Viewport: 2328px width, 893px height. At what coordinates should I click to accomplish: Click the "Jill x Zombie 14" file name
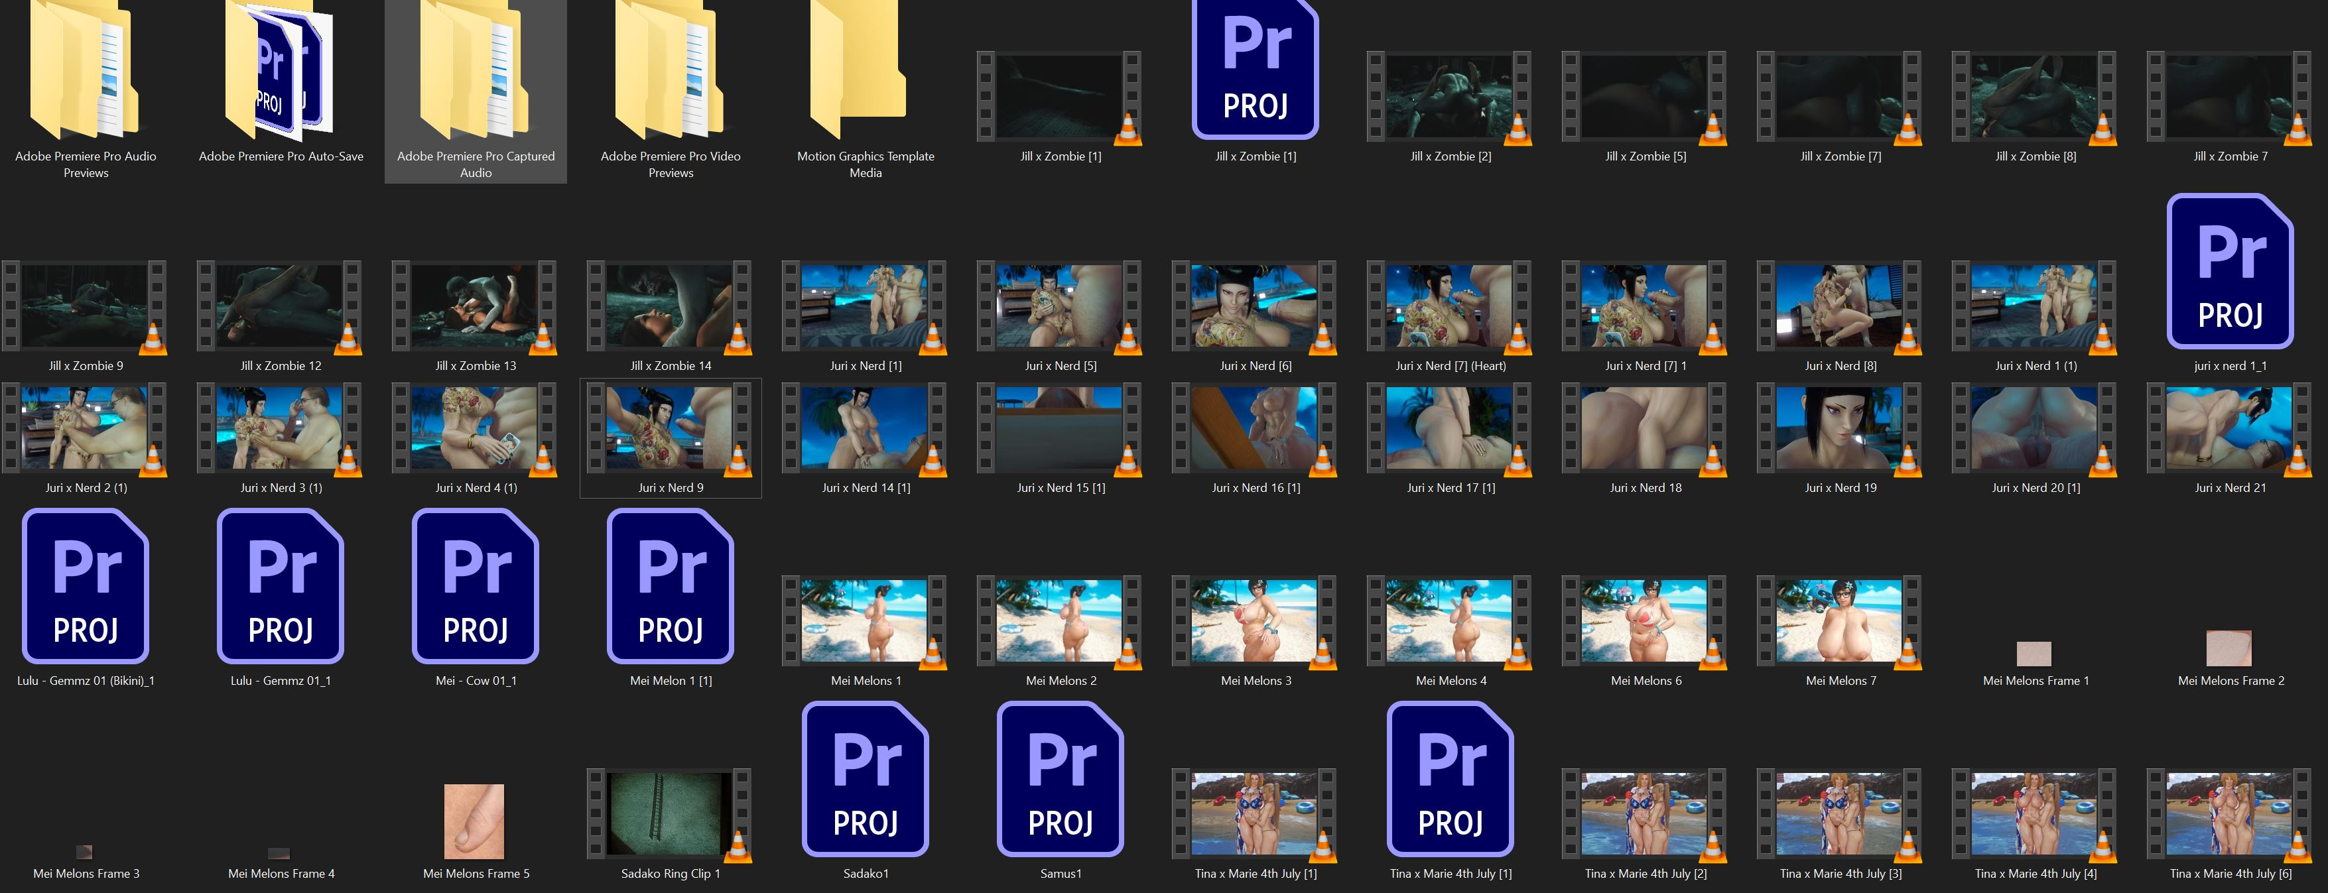coord(671,366)
